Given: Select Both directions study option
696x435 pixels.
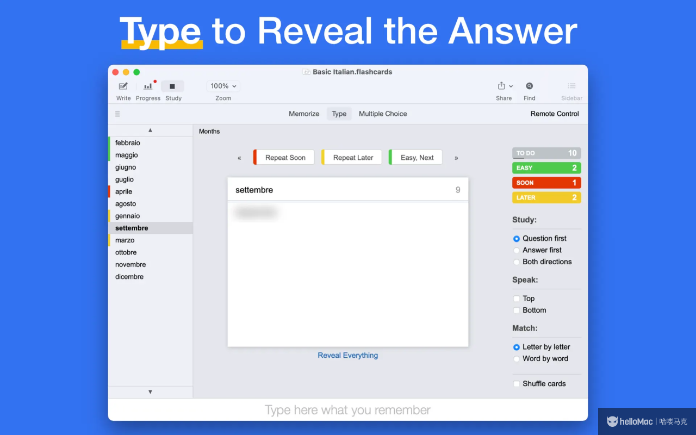Looking at the screenshot, I should pyautogui.click(x=517, y=262).
